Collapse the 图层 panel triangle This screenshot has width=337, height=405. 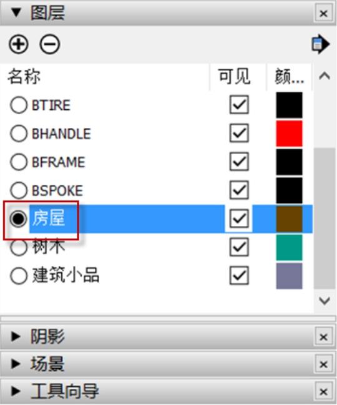[16, 12]
